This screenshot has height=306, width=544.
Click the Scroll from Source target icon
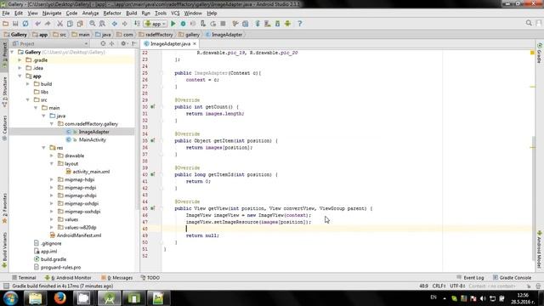pos(103,43)
